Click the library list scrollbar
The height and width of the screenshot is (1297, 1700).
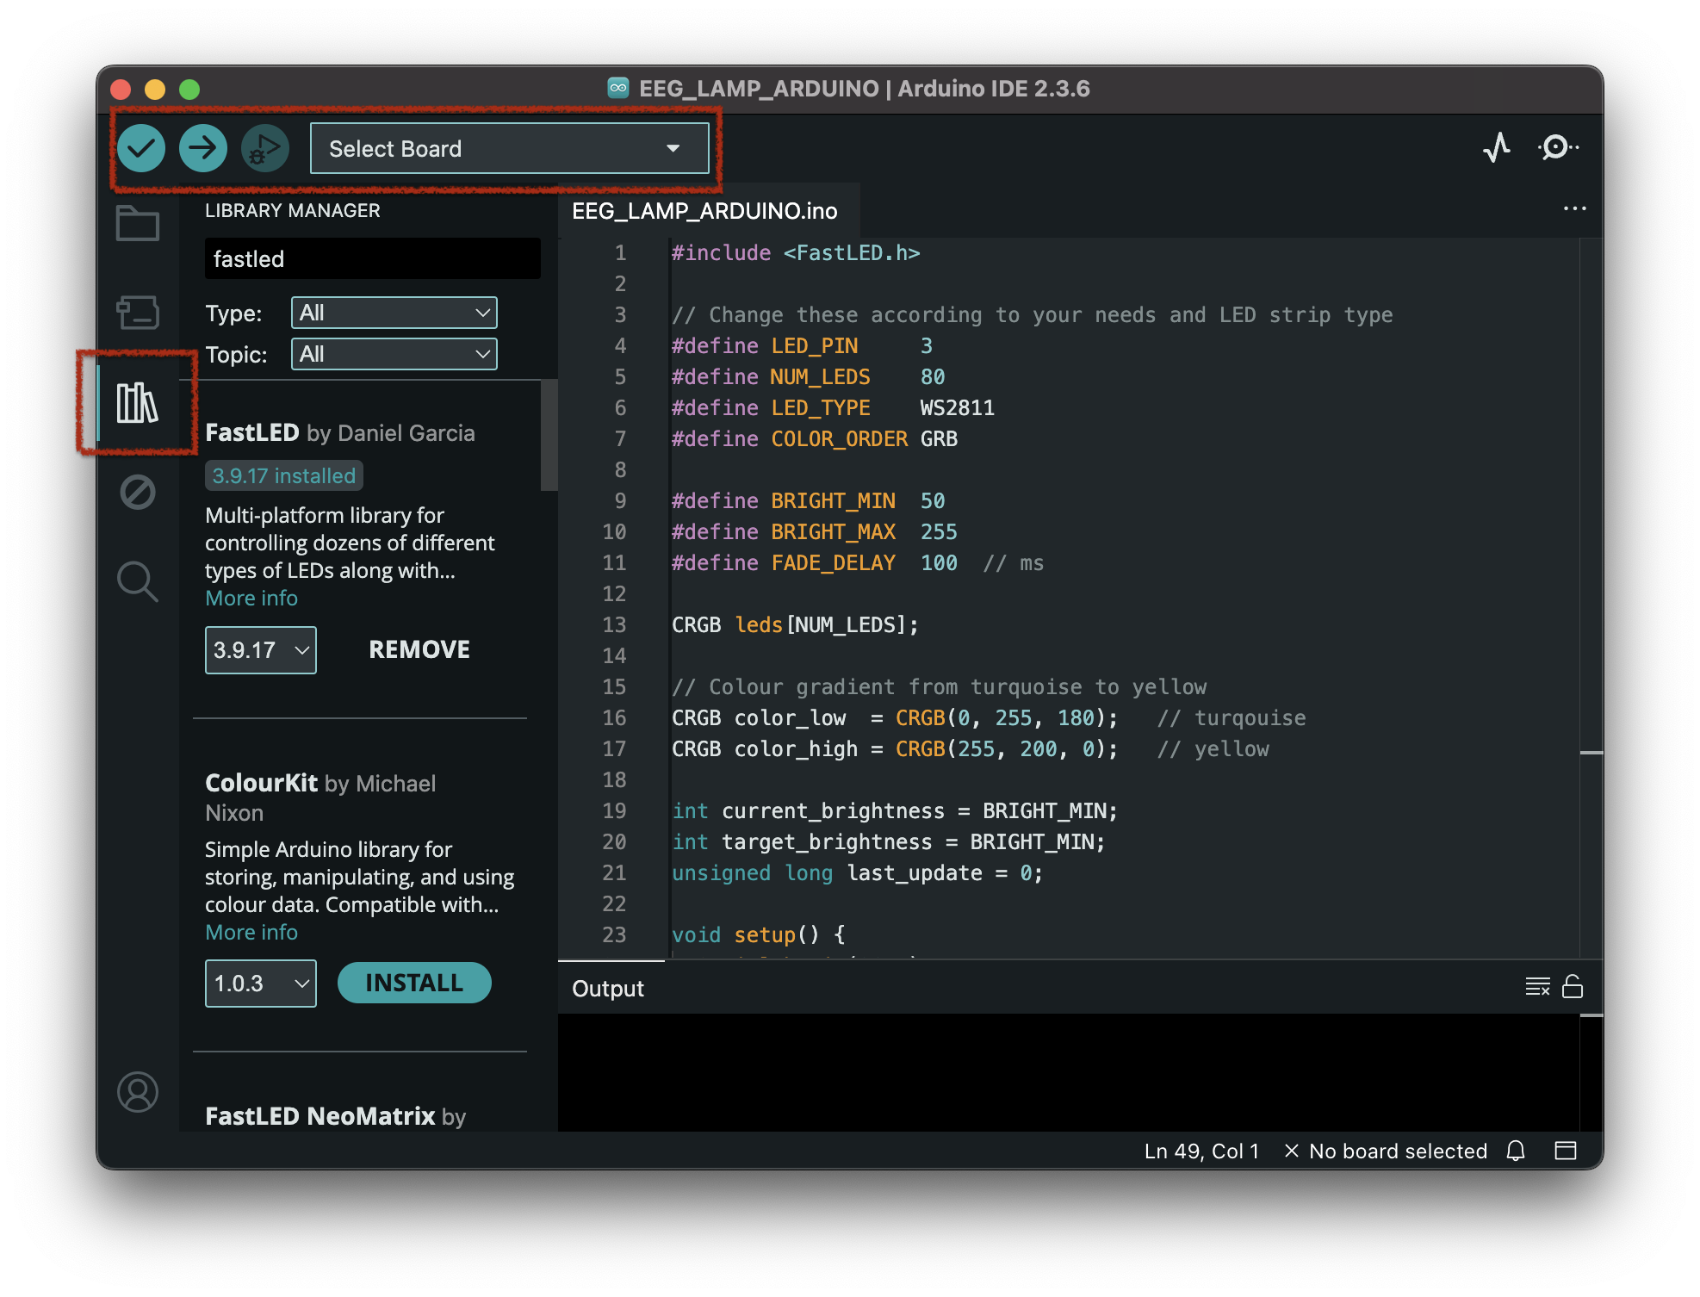coord(549,436)
